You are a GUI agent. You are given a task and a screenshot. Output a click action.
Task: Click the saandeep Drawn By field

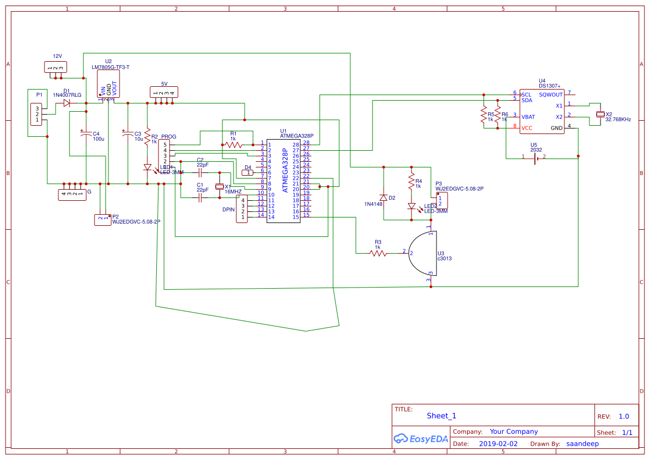pos(583,443)
